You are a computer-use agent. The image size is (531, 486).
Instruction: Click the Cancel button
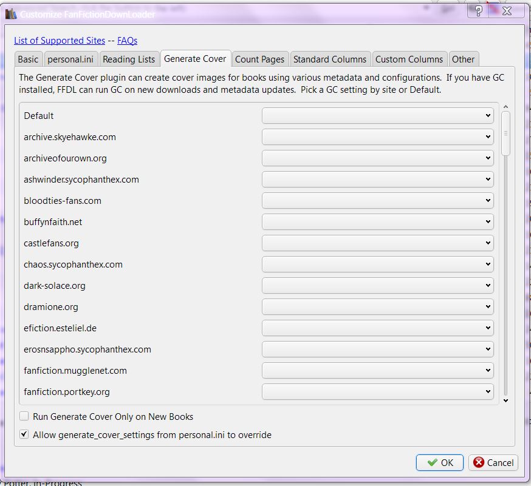[x=493, y=462]
